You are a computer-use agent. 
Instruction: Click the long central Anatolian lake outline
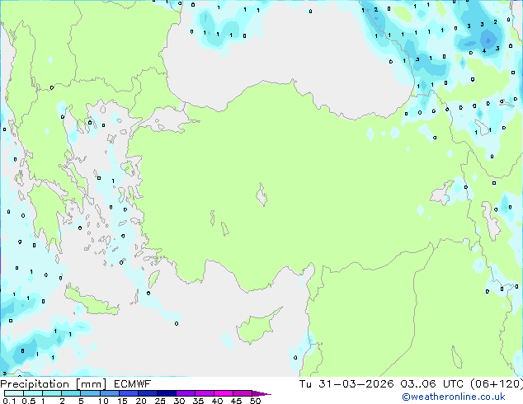point(261,195)
